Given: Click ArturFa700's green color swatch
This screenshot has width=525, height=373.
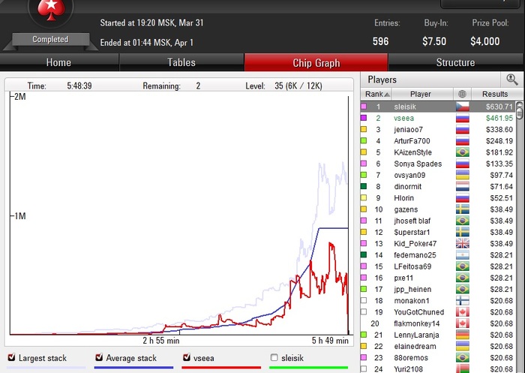Looking at the screenshot, I should [x=364, y=141].
